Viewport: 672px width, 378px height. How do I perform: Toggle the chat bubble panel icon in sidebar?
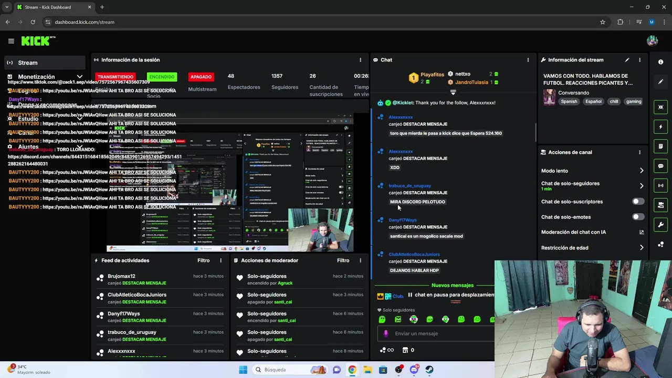[x=660, y=166]
